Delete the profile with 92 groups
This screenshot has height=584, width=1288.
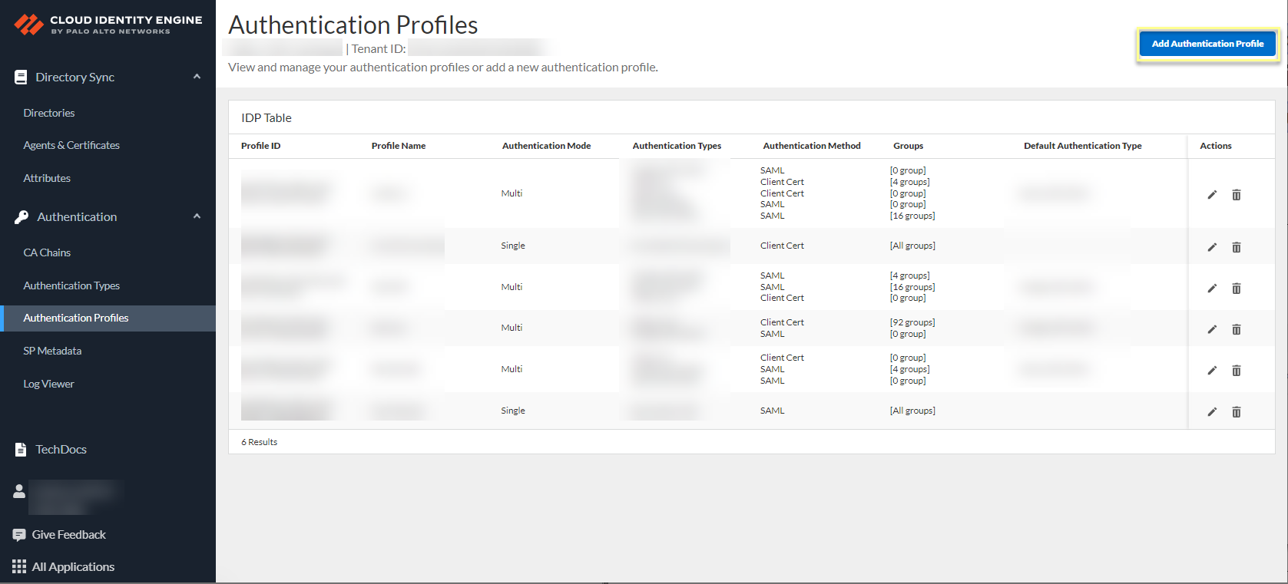(x=1237, y=329)
